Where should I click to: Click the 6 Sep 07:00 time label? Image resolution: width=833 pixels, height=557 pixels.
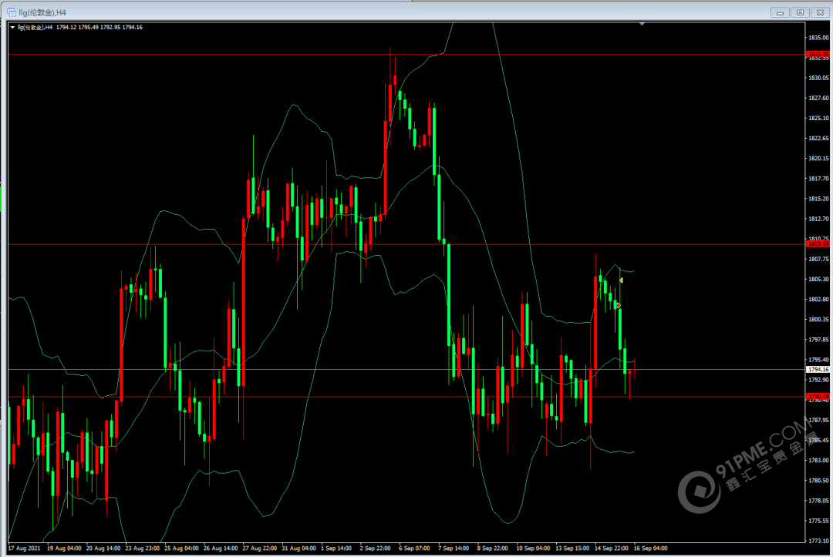(x=414, y=549)
